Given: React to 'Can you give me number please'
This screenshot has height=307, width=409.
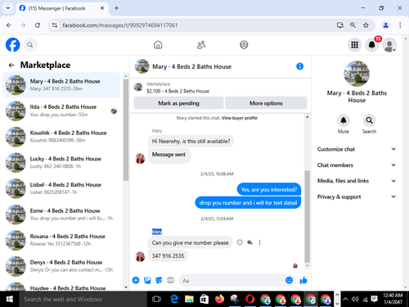Looking at the screenshot, I should click(240, 242).
